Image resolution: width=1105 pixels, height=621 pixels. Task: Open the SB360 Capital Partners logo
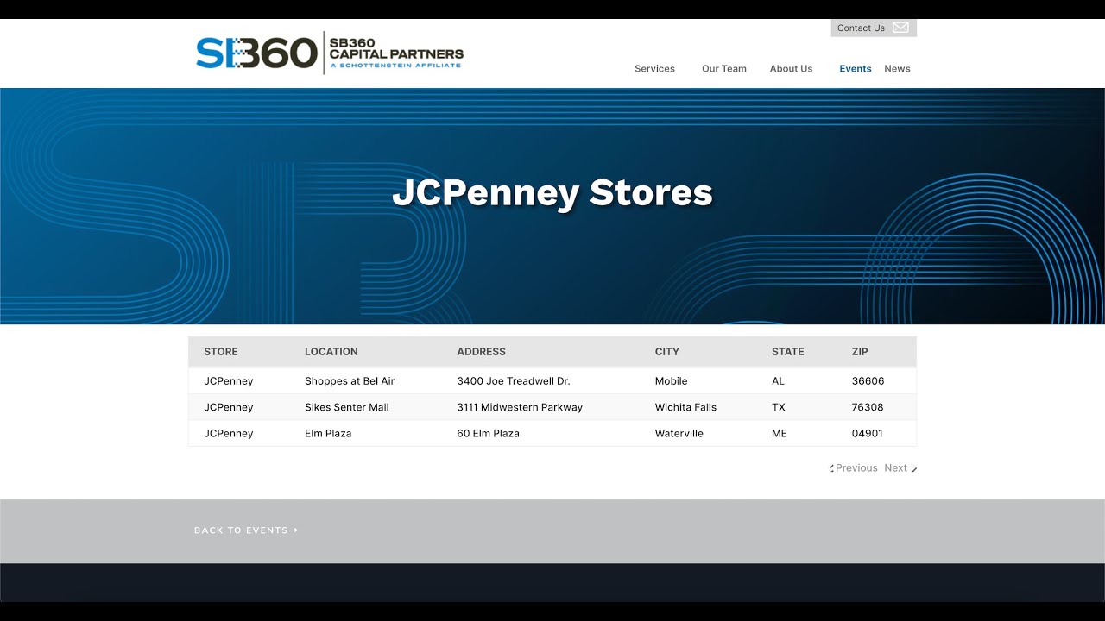330,53
